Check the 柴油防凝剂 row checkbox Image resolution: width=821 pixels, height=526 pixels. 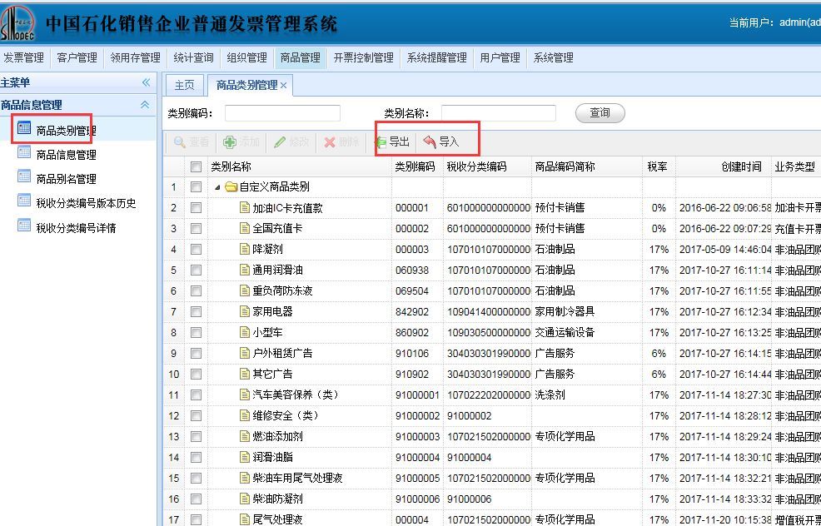pyautogui.click(x=196, y=499)
